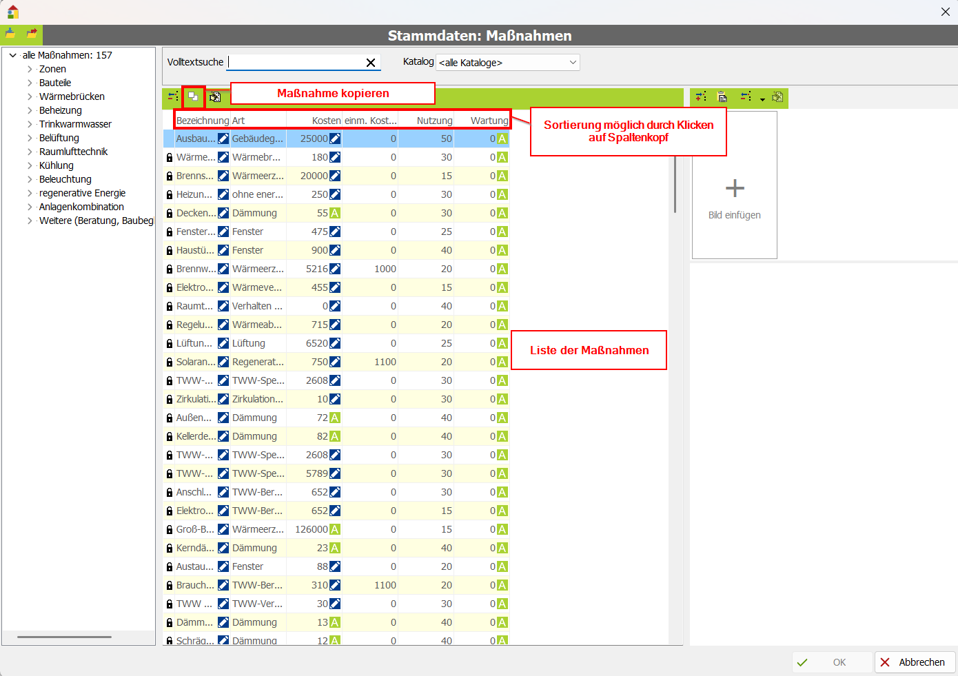Click the clipboard paste icon in right toolbar
The height and width of the screenshot is (676, 958).
tap(722, 97)
